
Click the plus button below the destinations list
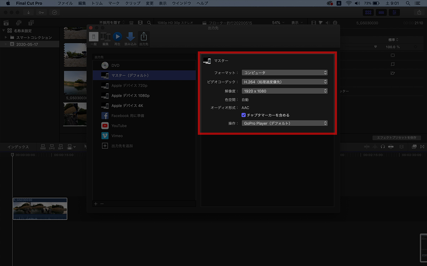click(x=95, y=204)
